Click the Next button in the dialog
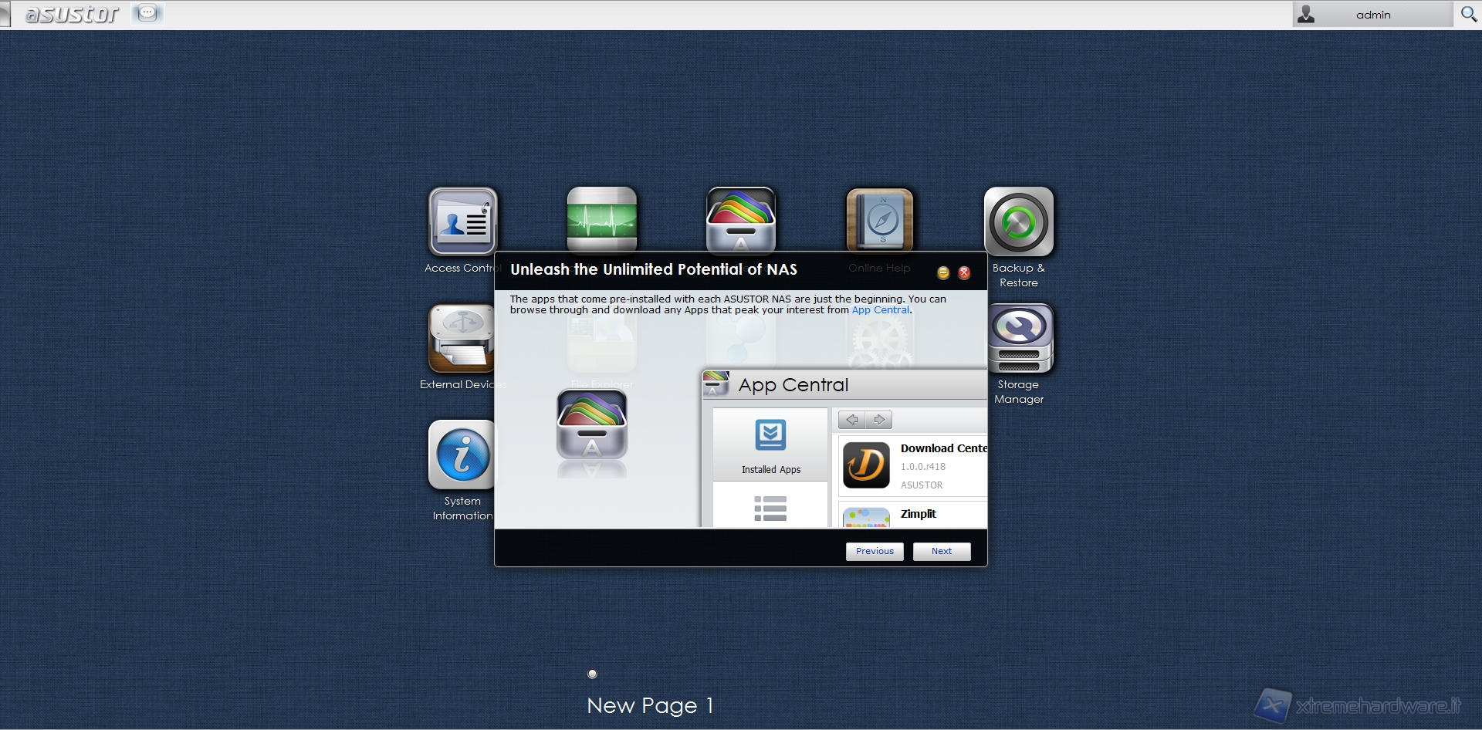 (x=941, y=551)
